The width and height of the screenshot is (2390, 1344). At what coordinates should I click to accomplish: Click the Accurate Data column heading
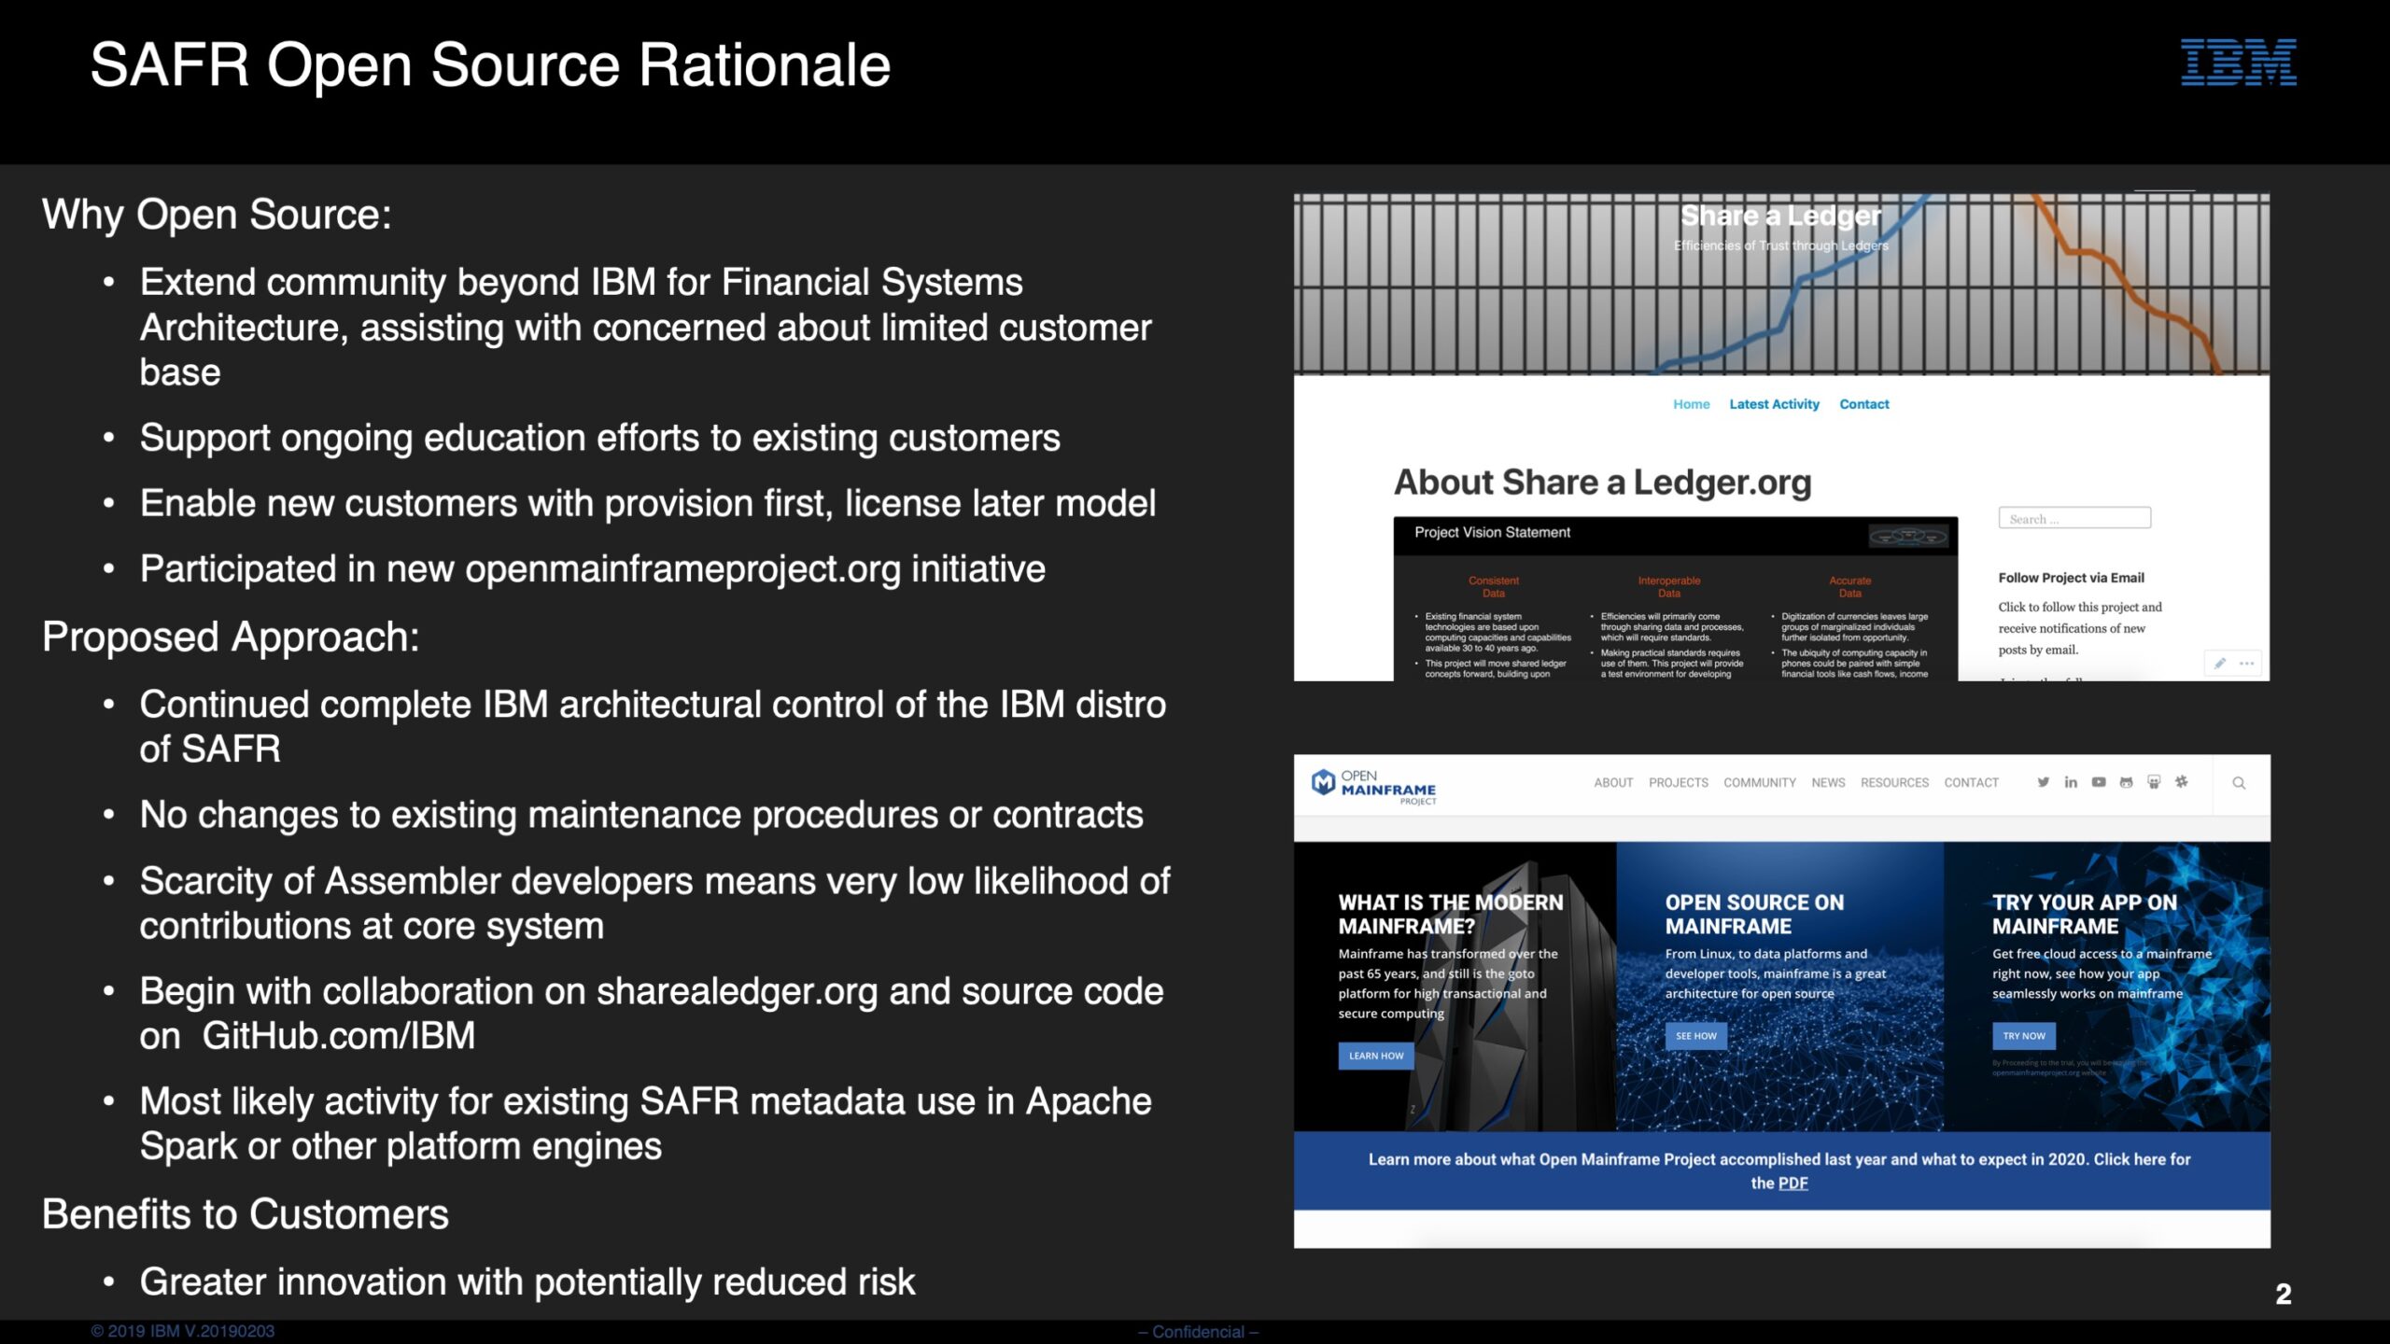(1849, 587)
